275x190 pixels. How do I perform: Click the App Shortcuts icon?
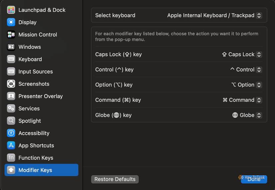pyautogui.click(x=11, y=145)
